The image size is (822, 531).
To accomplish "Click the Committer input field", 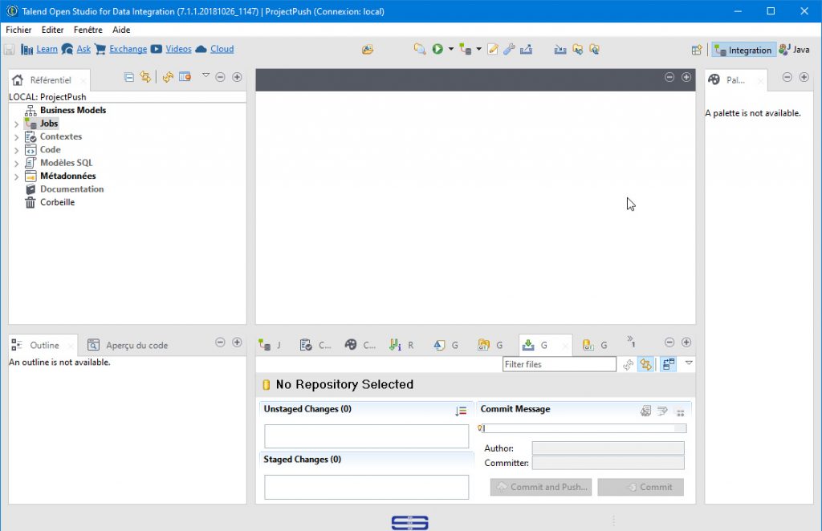I will tap(608, 463).
